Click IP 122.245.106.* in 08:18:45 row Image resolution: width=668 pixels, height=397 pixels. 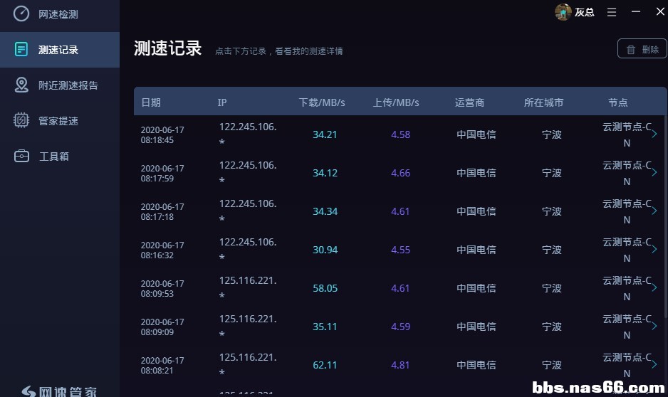pyautogui.click(x=248, y=134)
